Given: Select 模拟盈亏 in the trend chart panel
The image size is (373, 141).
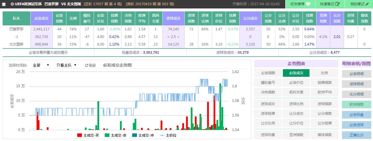Looking at the screenshot, I should [268, 83].
